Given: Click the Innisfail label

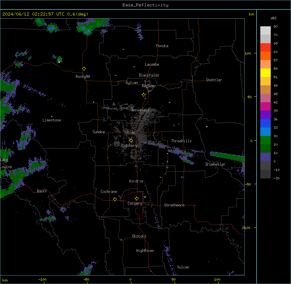Looking at the screenshot, I should 140,110.
